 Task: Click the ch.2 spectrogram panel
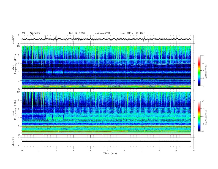(106, 113)
